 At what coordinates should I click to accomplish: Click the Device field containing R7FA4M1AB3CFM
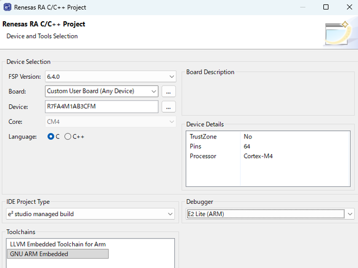(102, 107)
